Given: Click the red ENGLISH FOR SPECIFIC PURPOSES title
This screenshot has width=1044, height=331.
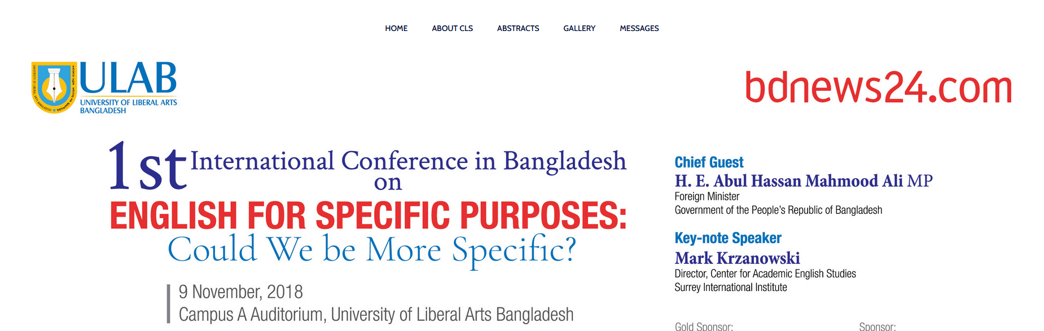Looking at the screenshot, I should tap(368, 216).
